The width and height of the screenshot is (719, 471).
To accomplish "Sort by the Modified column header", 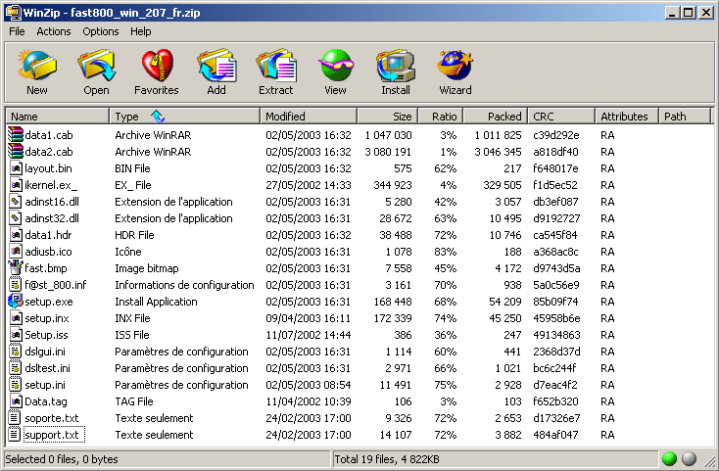I will [309, 117].
